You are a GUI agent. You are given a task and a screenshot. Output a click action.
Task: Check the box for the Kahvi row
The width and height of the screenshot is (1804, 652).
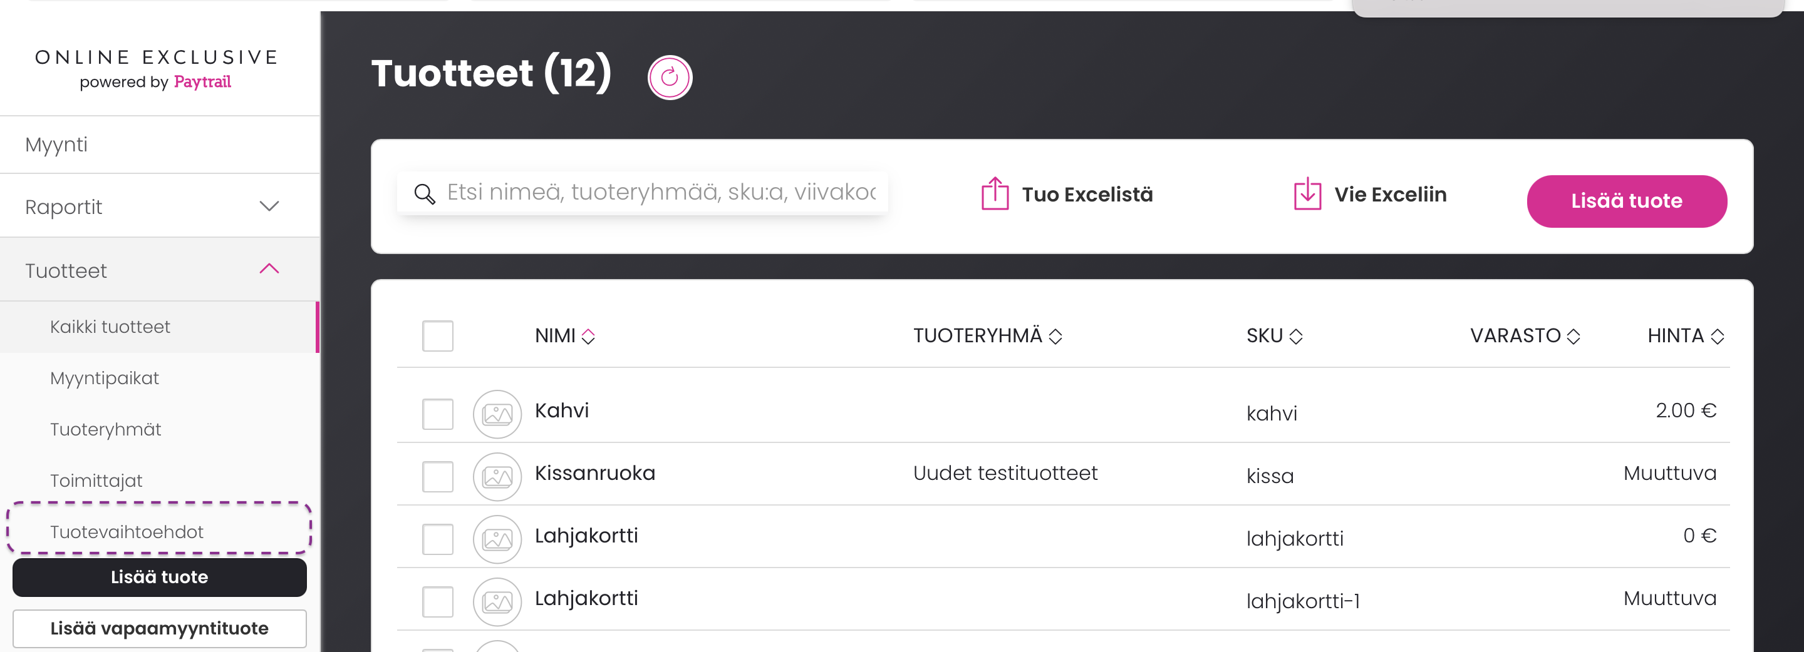tap(438, 414)
